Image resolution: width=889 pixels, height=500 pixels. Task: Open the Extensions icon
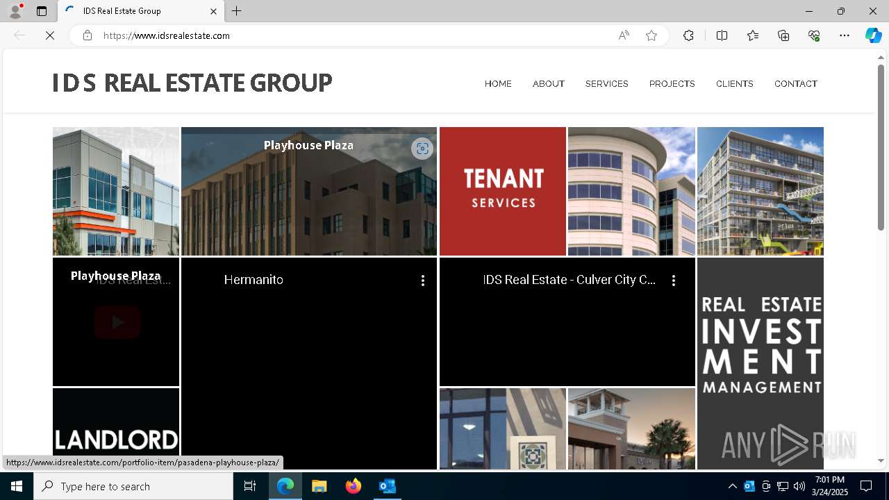(688, 35)
